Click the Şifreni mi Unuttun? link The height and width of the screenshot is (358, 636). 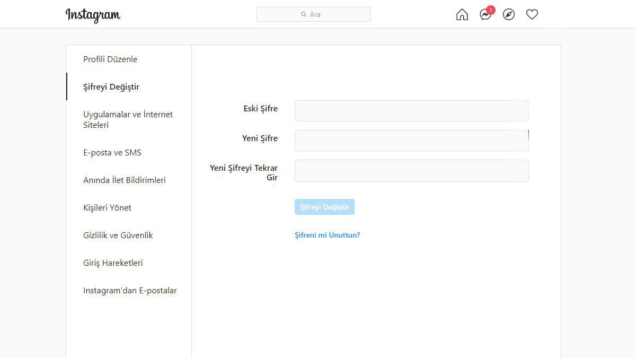(x=327, y=235)
